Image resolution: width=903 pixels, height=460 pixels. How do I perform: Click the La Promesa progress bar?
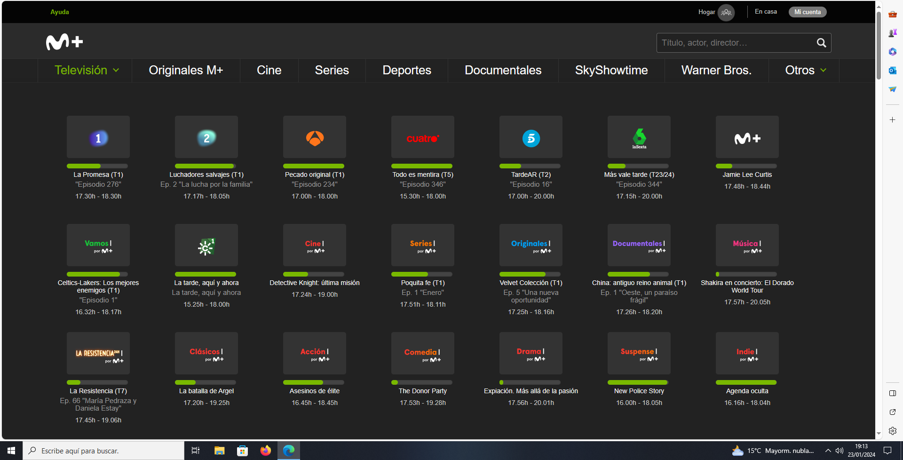(x=97, y=166)
